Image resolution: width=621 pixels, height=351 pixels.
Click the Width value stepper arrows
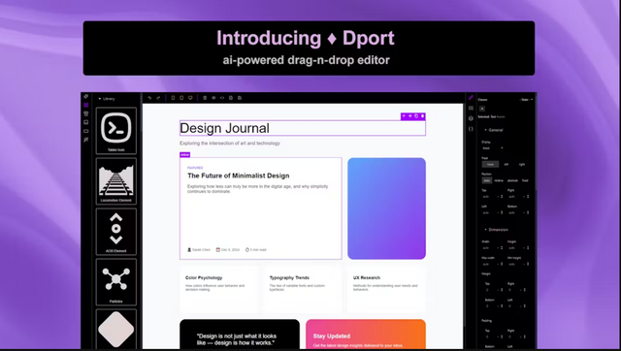(x=502, y=248)
